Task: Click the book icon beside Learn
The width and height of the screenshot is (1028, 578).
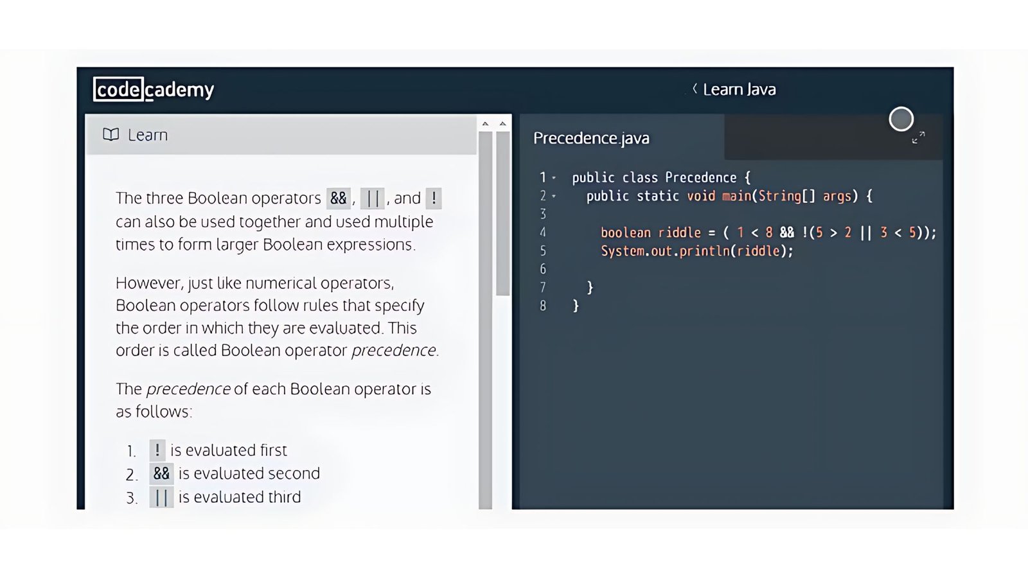Action: (111, 135)
